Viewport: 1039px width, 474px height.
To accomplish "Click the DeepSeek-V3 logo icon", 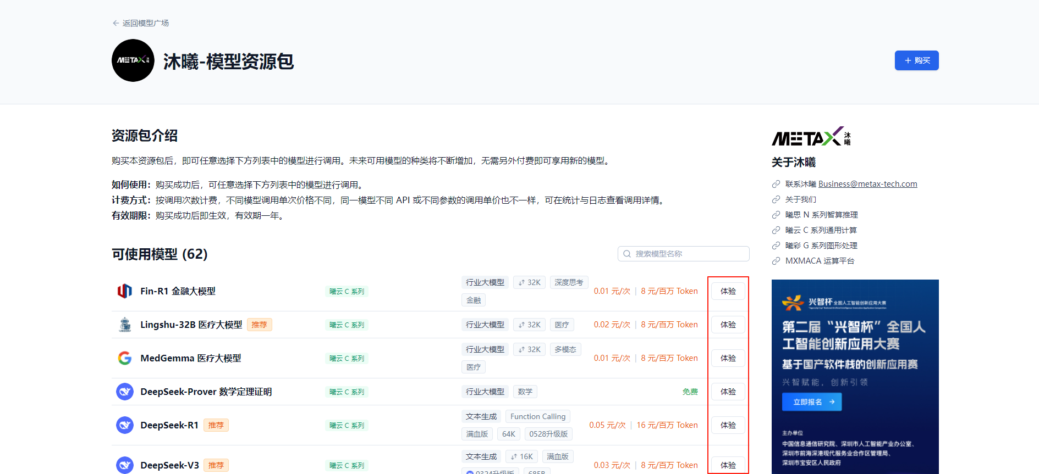I will [x=125, y=465].
